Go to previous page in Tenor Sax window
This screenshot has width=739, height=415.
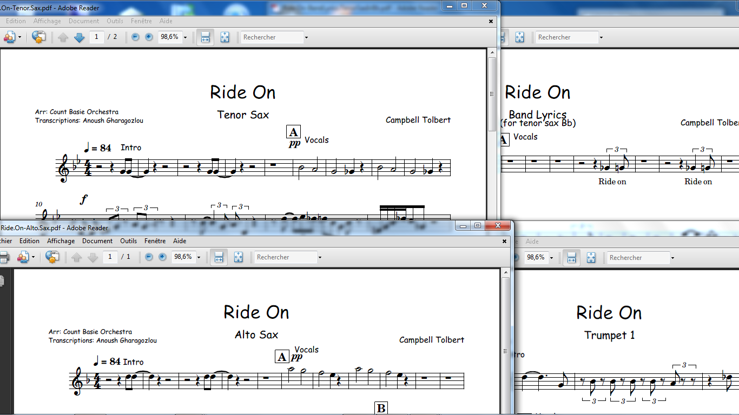[63, 37]
